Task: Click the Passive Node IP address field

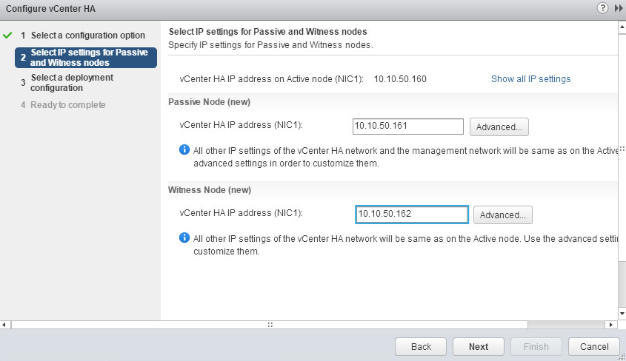Action: point(408,126)
